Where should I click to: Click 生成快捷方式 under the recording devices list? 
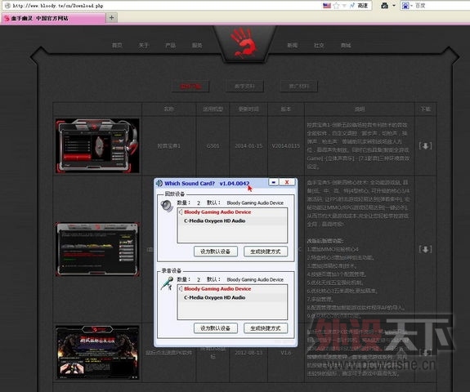pyautogui.click(x=266, y=328)
